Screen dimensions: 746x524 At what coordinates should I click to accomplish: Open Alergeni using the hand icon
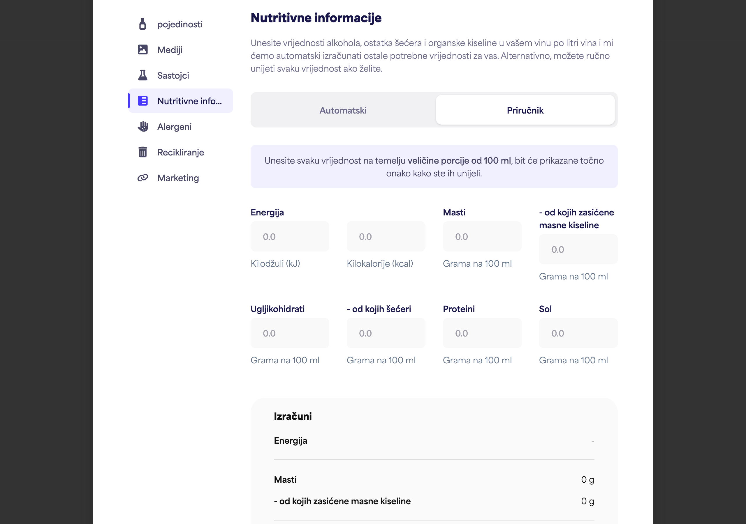[x=142, y=126]
